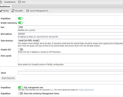Click the Extra opciók text area
Viewport: 123px width, 97px height.
(x=70, y=59)
